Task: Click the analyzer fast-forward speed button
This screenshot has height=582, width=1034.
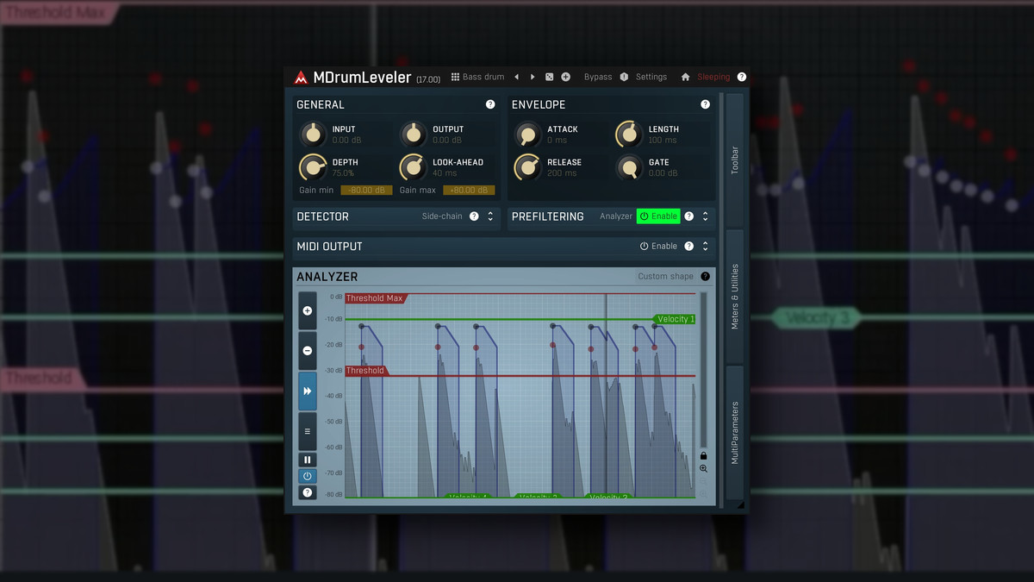Action: click(308, 391)
